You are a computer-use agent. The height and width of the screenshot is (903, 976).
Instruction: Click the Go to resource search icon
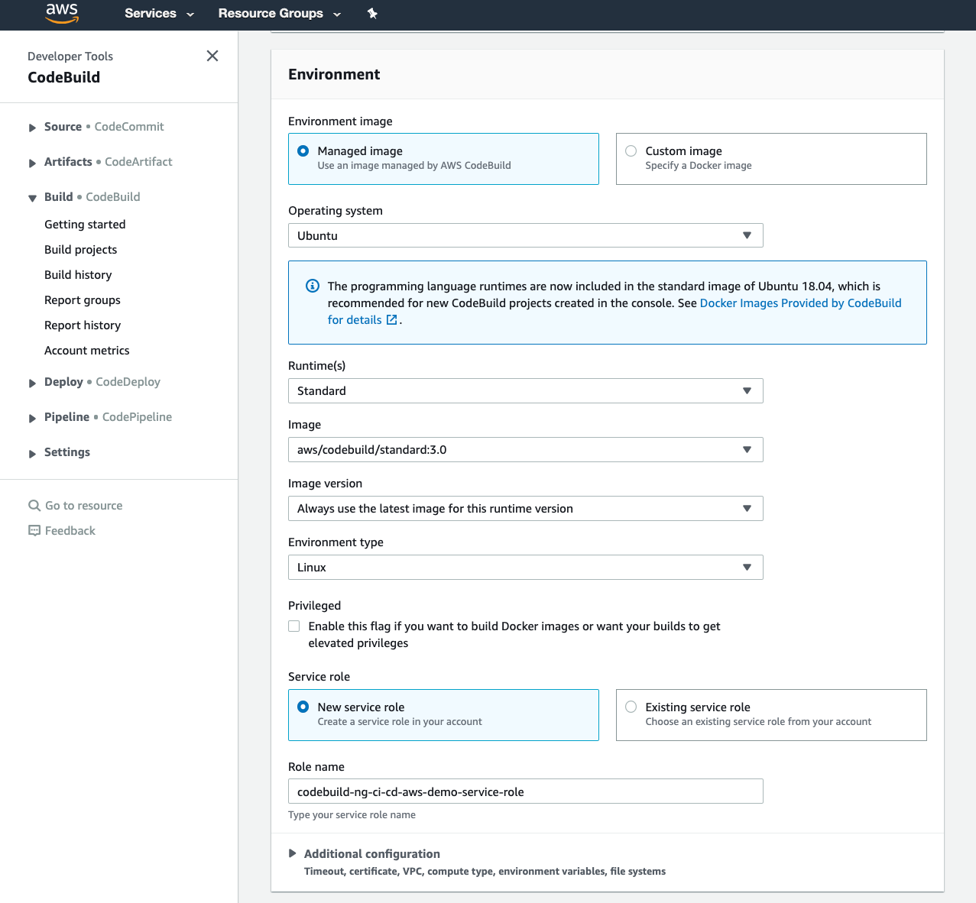pos(34,506)
